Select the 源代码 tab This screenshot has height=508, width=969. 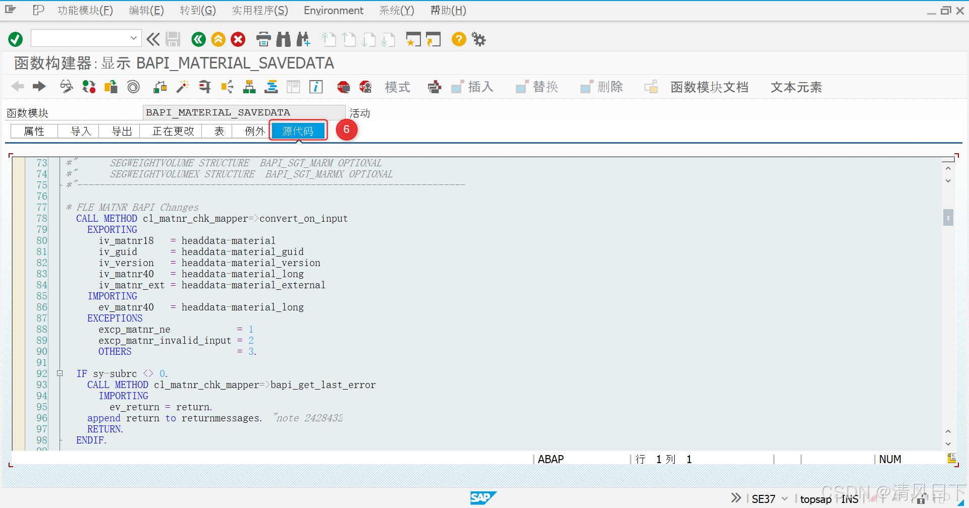(x=298, y=131)
